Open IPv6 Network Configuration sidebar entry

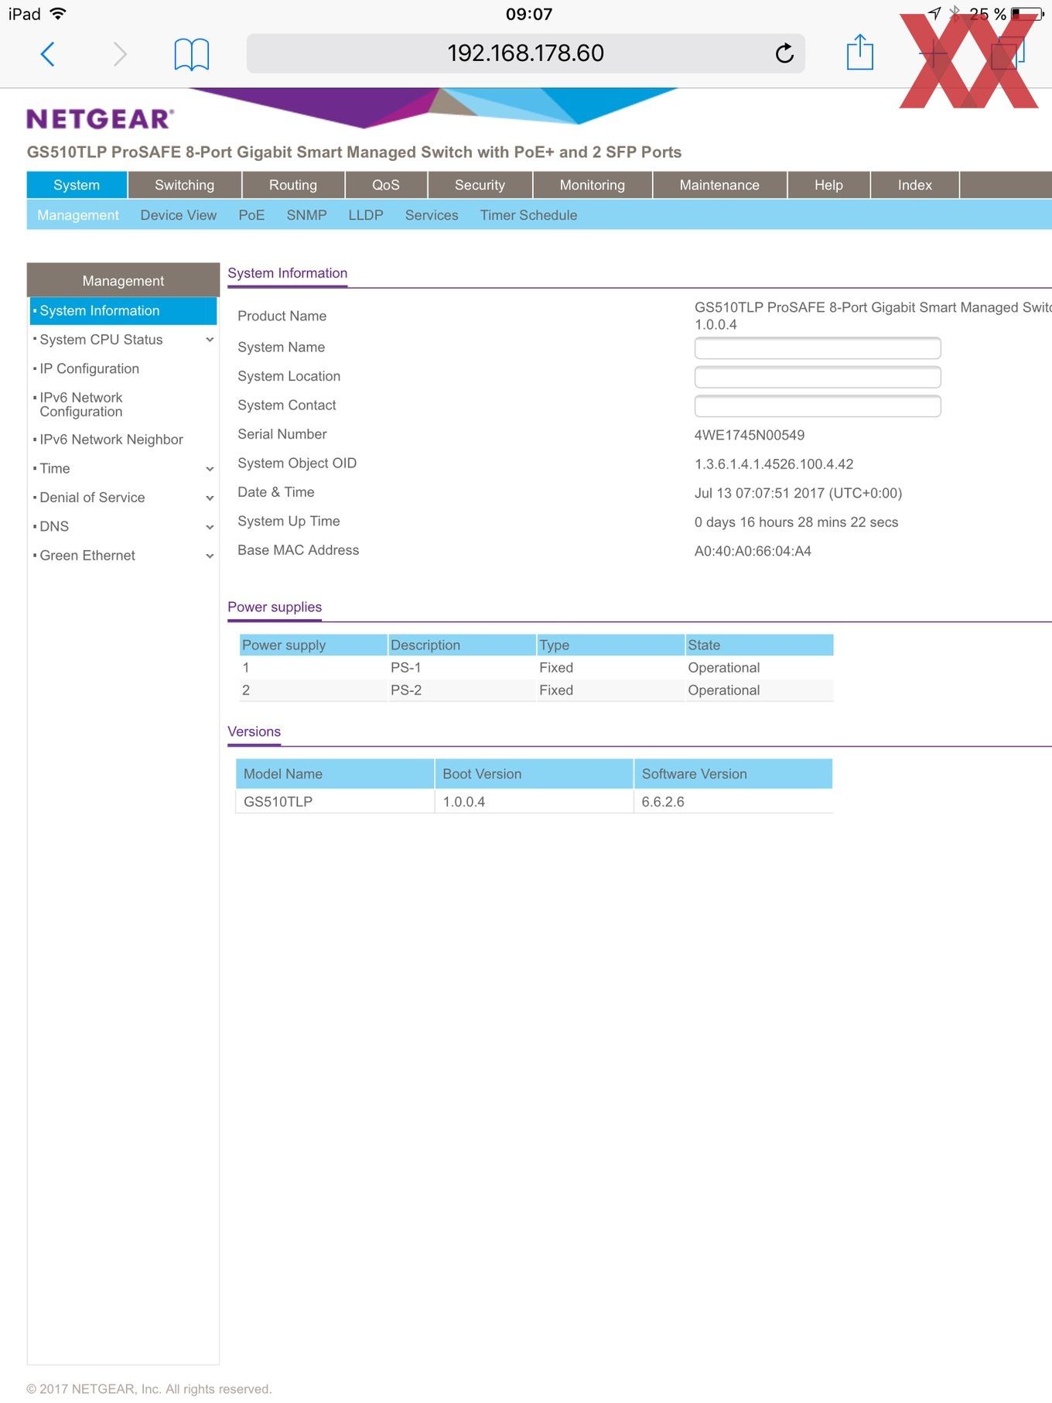81,405
